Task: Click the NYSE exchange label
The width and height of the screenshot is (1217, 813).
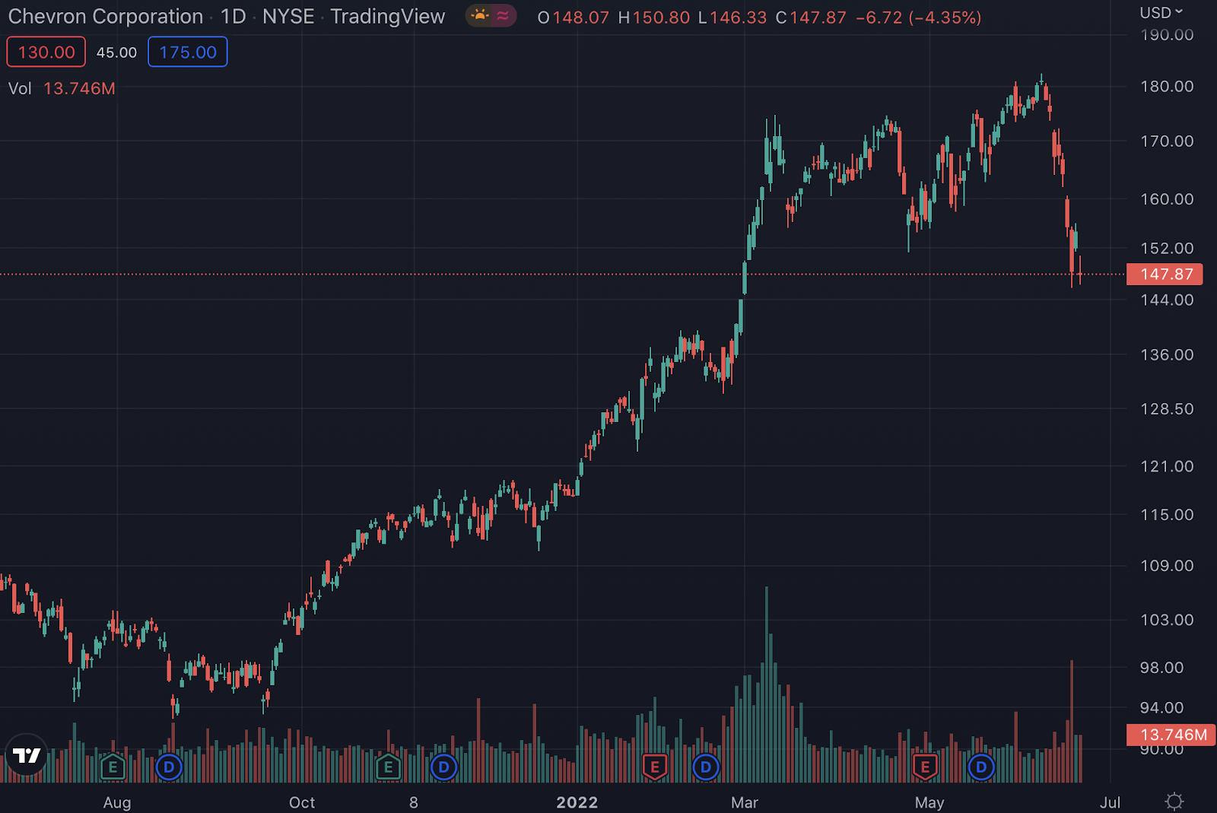Action: tap(288, 16)
